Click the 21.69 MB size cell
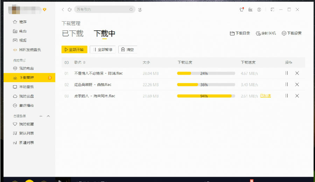Screen dimensions: 315x182 point(150,96)
